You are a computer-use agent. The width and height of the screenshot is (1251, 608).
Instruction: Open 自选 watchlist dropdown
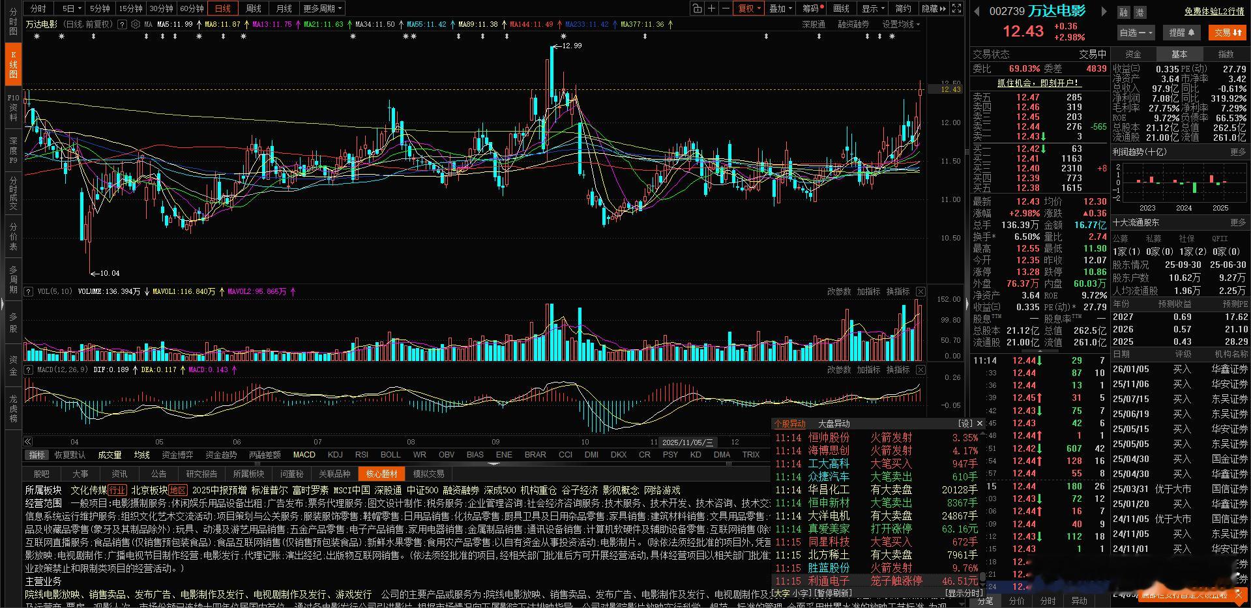pyautogui.click(x=1136, y=33)
